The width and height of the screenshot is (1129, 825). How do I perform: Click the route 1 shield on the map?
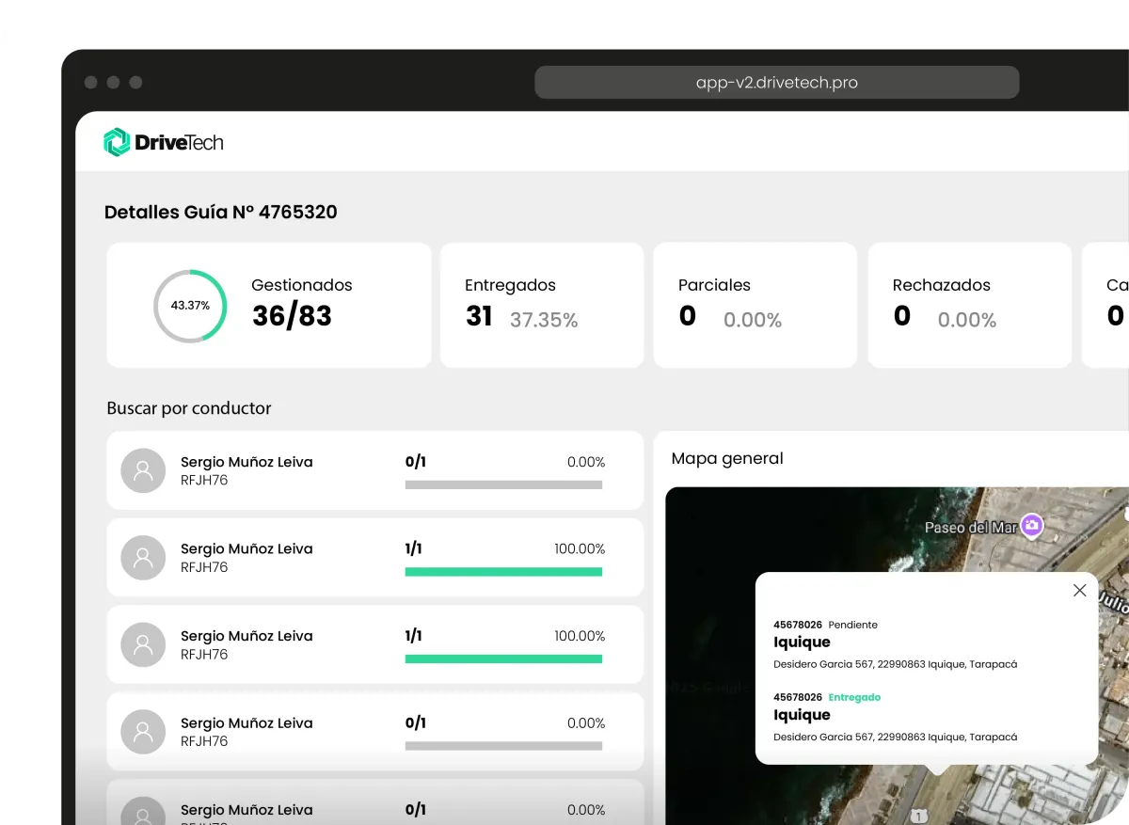[x=918, y=816]
